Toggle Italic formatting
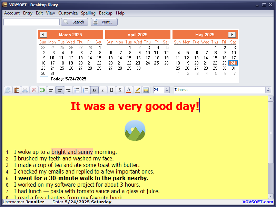Viewport: 276px width, 207px height. [103, 90]
